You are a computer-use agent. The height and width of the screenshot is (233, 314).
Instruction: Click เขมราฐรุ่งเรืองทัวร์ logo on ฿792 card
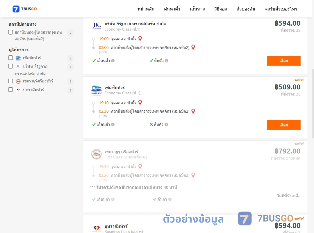[97, 154]
